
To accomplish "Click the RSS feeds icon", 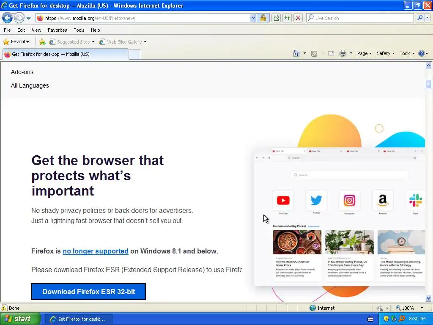I will (x=314, y=54).
